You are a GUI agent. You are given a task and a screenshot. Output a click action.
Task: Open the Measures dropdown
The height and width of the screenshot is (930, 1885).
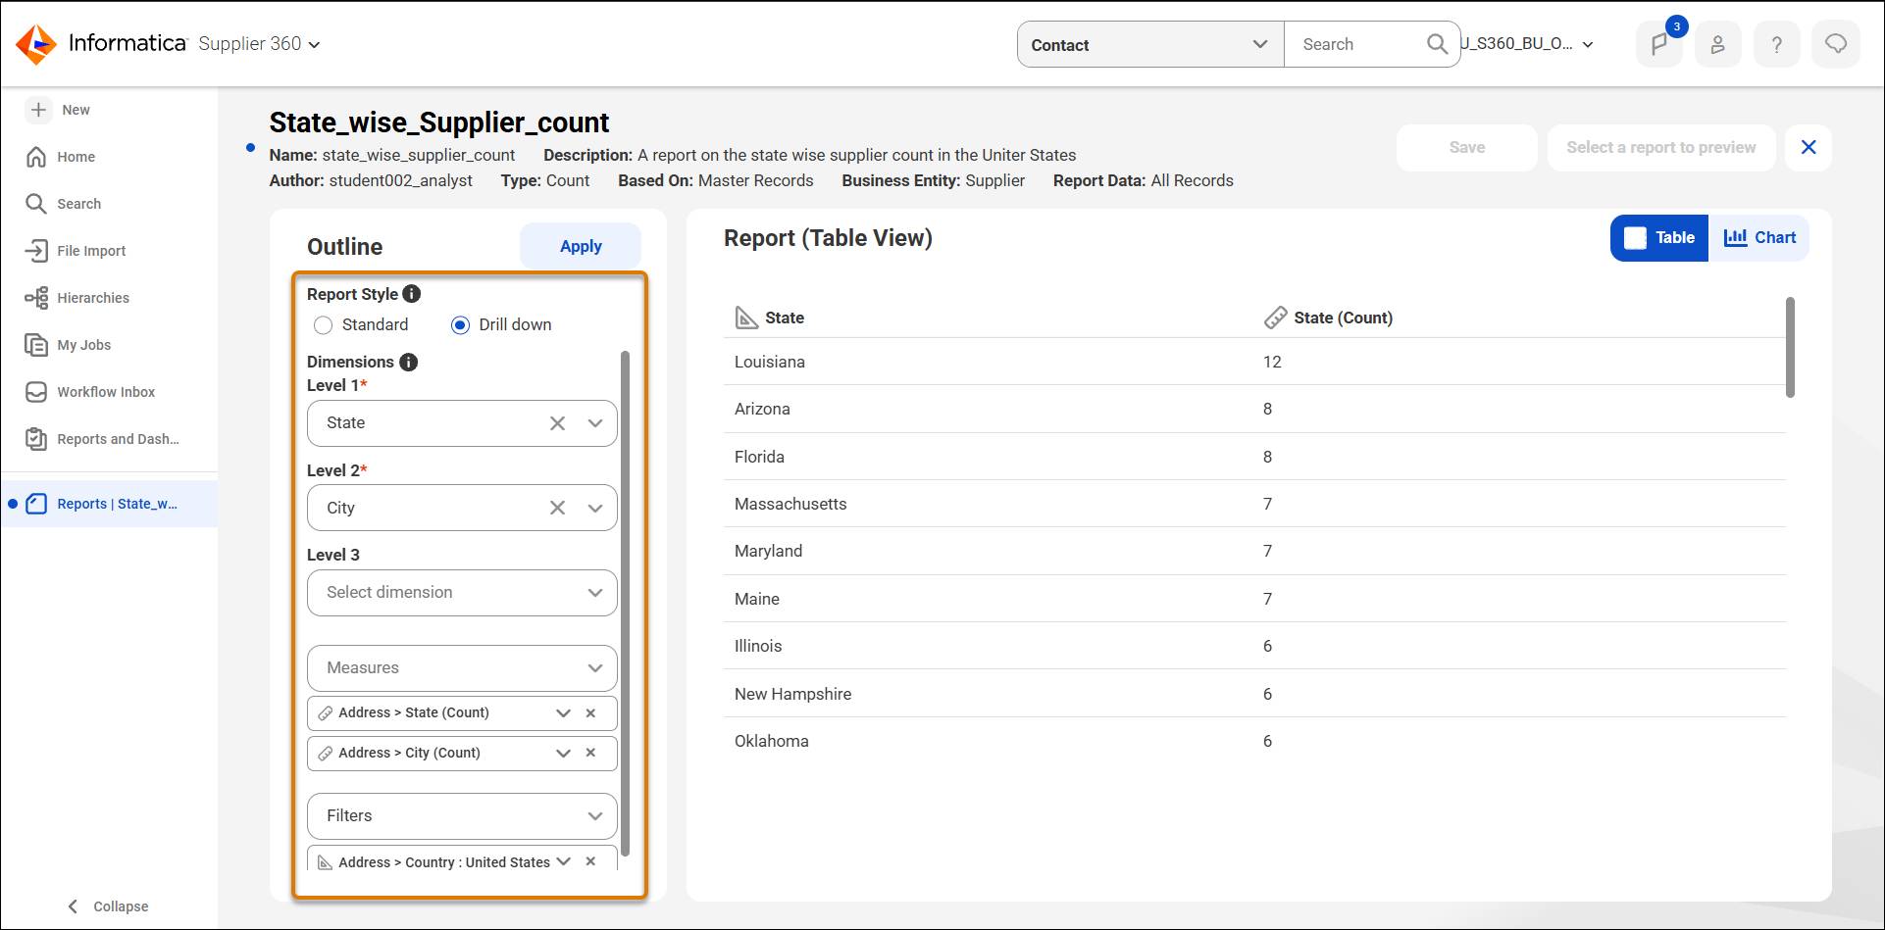(462, 668)
